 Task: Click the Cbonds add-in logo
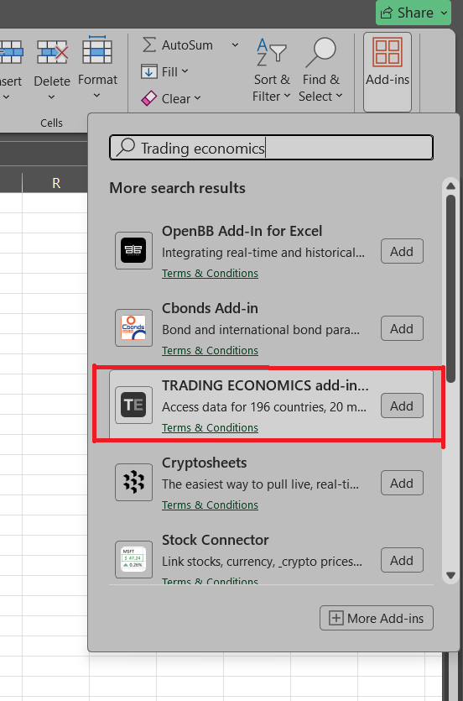(133, 327)
